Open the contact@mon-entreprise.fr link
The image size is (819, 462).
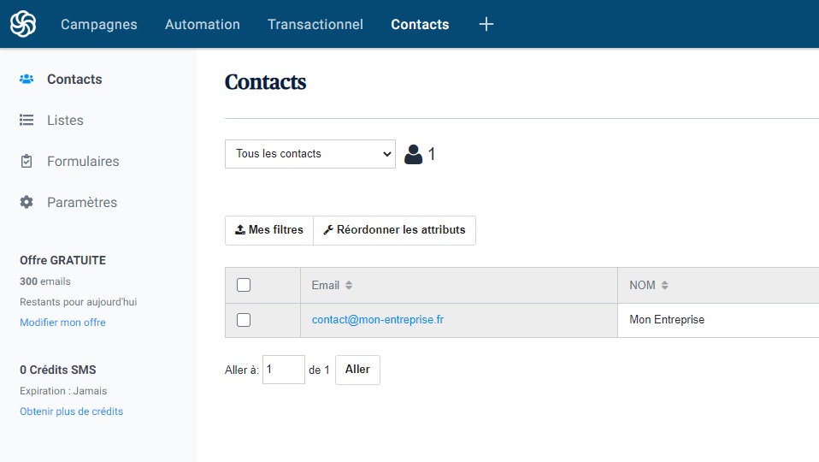coord(378,320)
